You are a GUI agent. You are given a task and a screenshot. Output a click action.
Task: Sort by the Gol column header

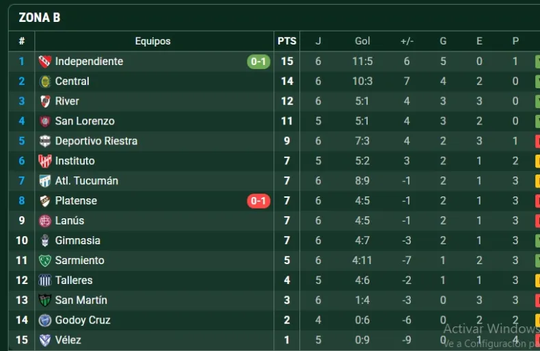[x=362, y=41]
